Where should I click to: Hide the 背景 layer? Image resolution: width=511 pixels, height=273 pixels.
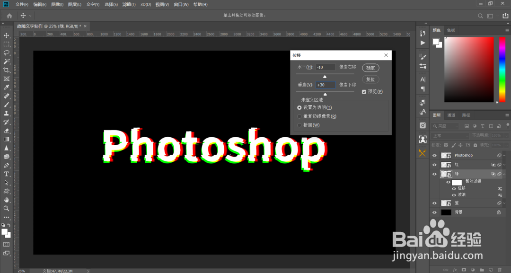pyautogui.click(x=434, y=212)
